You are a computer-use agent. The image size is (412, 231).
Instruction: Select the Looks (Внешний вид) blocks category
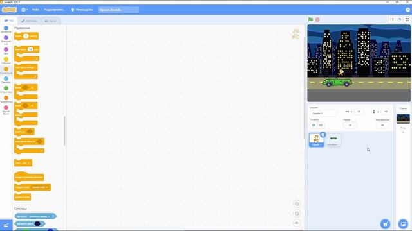[x=6, y=40]
